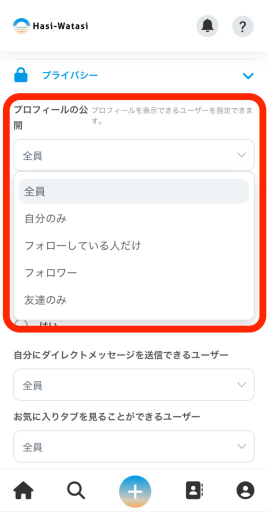Viewport: 268px width, 512px height.
Task: Click the blue lock privacy icon
Action: click(21, 75)
